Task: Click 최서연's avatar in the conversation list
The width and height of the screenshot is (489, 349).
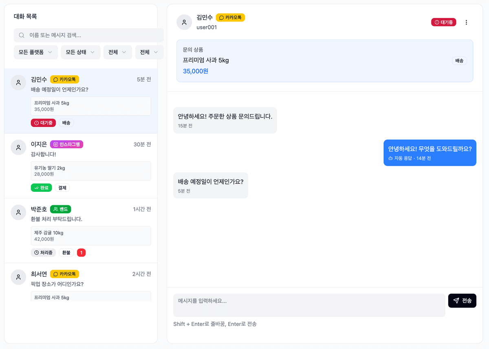Action: (x=18, y=277)
